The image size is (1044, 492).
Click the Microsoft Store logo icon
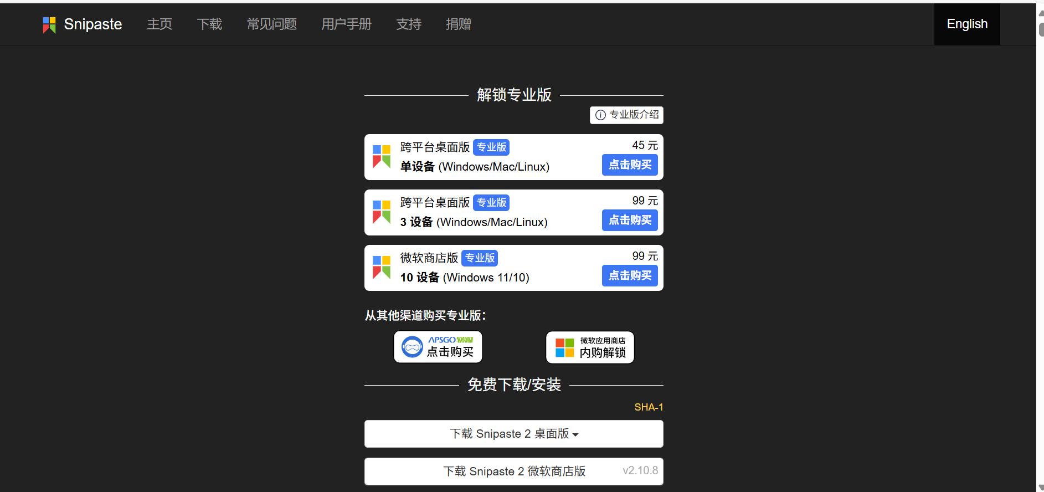coord(564,348)
